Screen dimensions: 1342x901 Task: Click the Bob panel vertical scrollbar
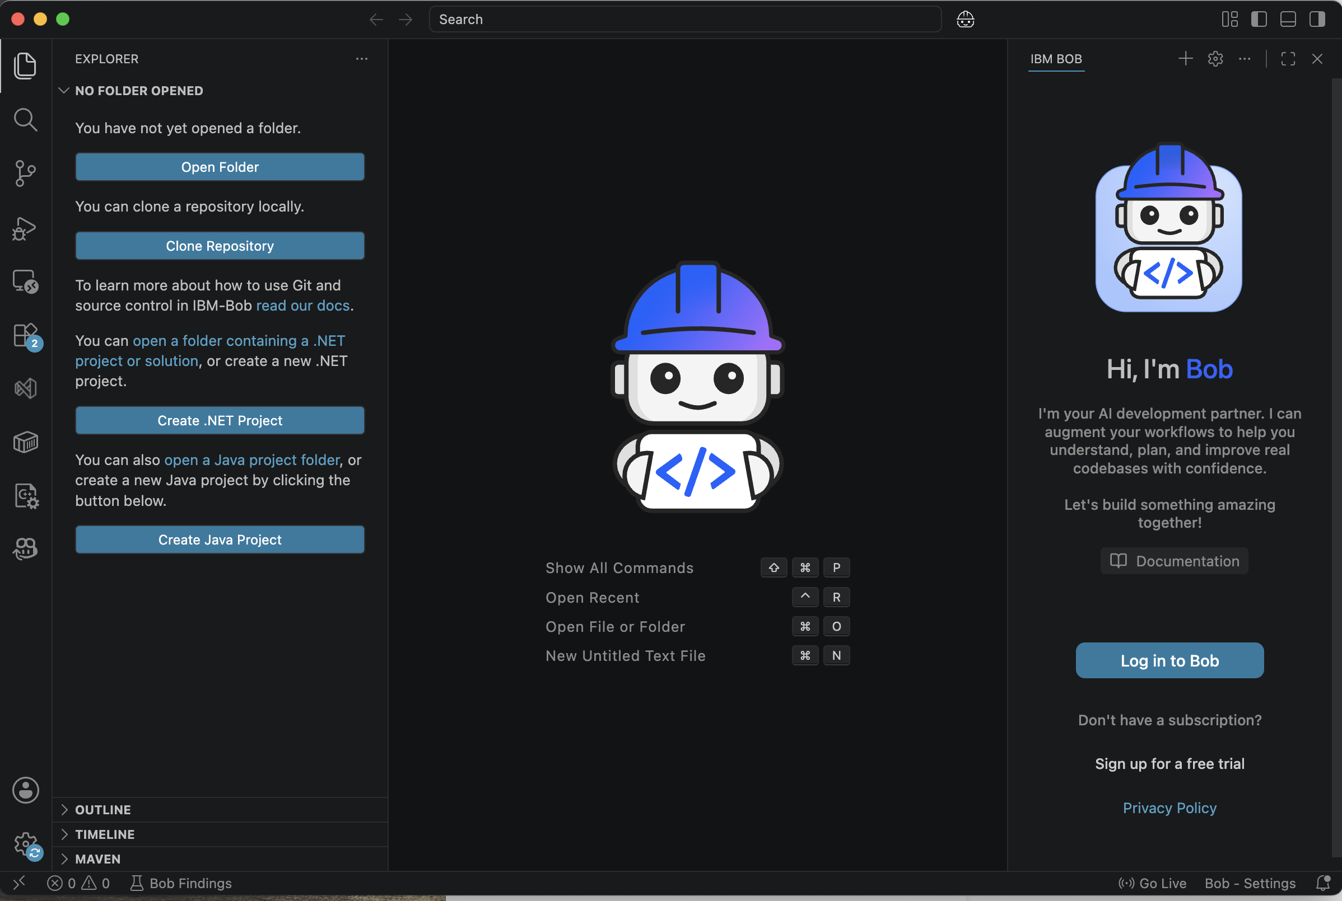[x=1337, y=467]
